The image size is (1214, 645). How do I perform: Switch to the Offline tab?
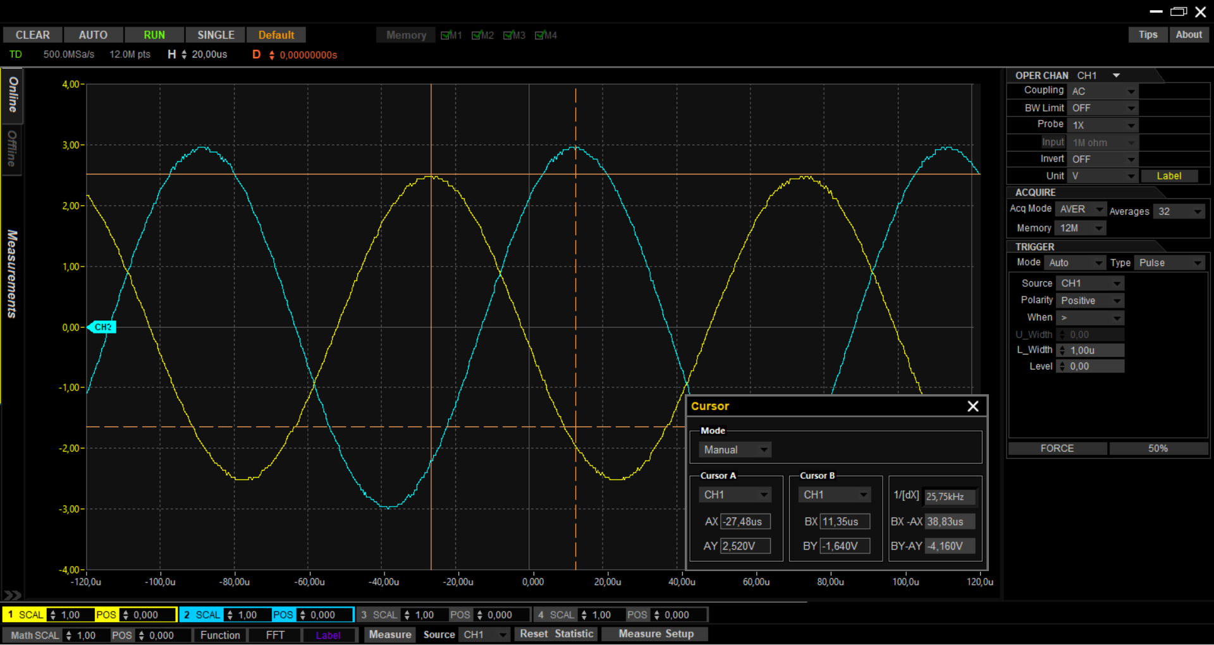[x=12, y=148]
